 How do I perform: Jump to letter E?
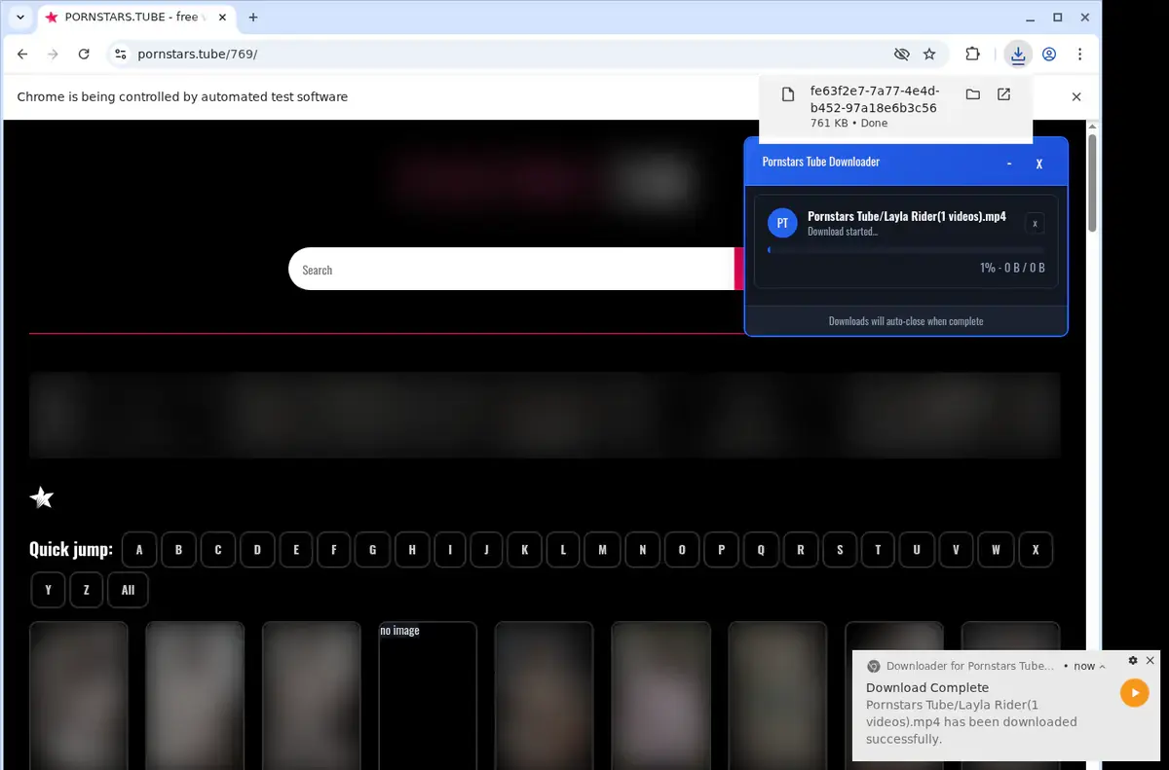coord(296,549)
